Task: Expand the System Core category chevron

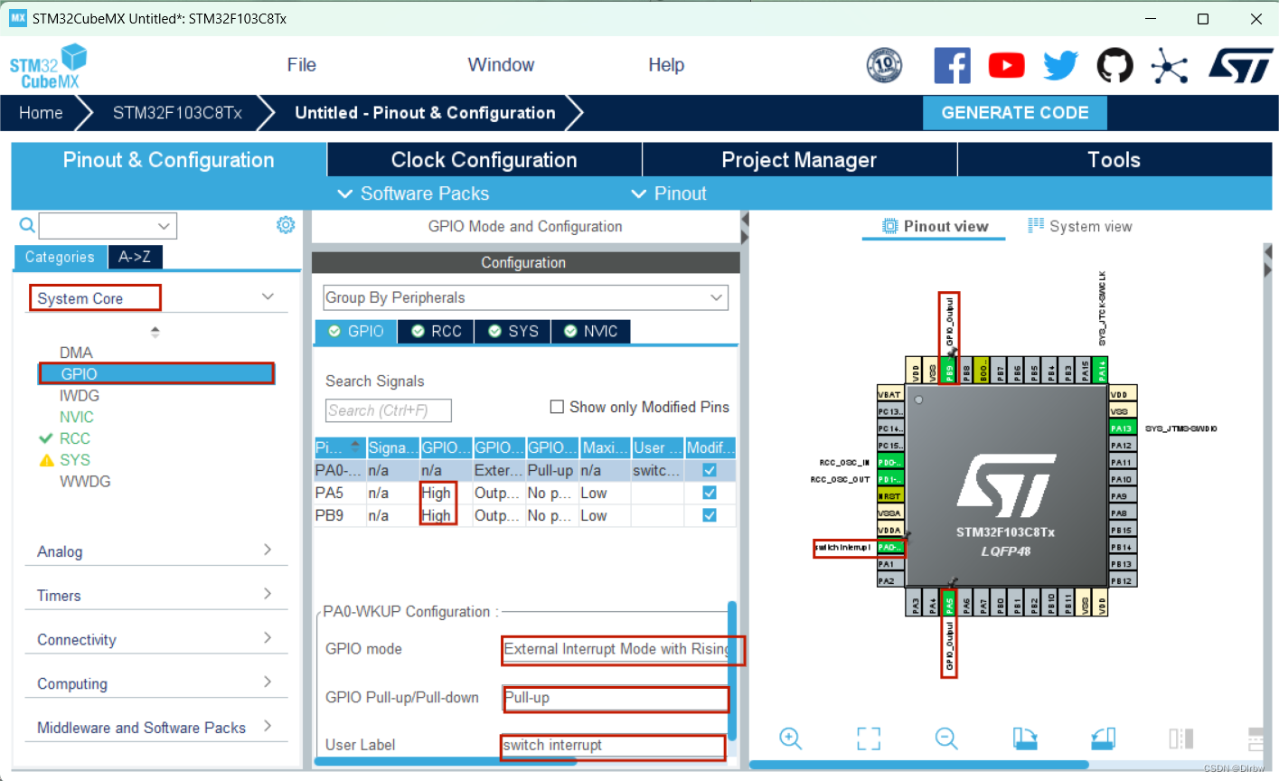Action: [x=268, y=296]
